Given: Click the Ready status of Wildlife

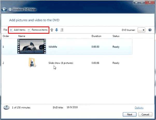Looking at the screenshot, I should click(116, 47).
